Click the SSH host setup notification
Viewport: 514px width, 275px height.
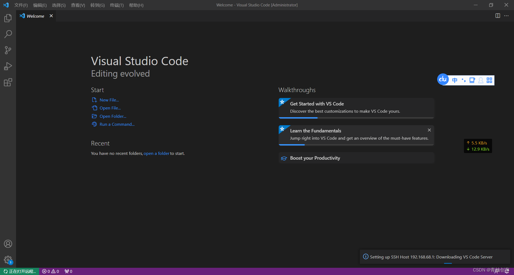tap(435, 257)
